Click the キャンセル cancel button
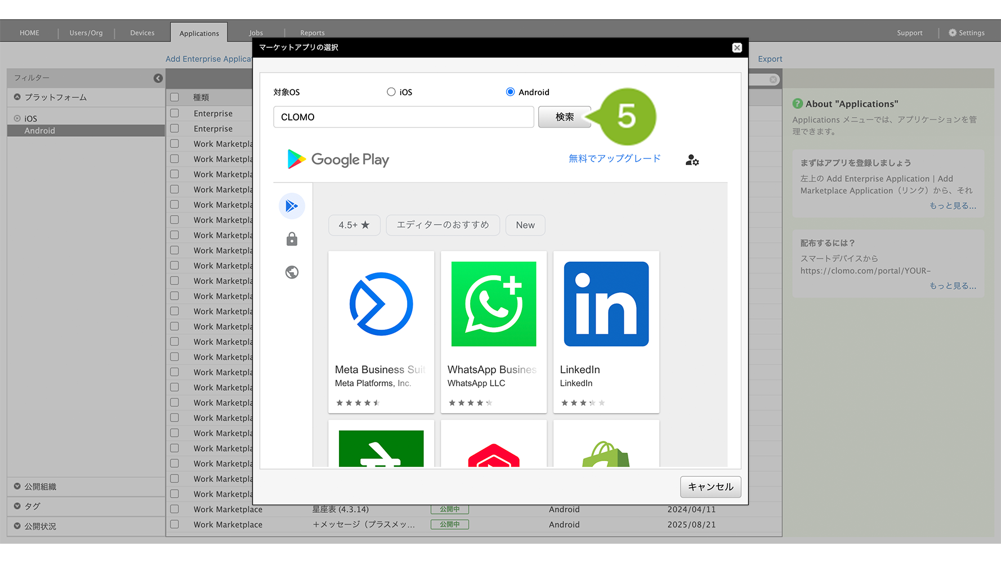The height and width of the screenshot is (563, 1001). point(710,487)
